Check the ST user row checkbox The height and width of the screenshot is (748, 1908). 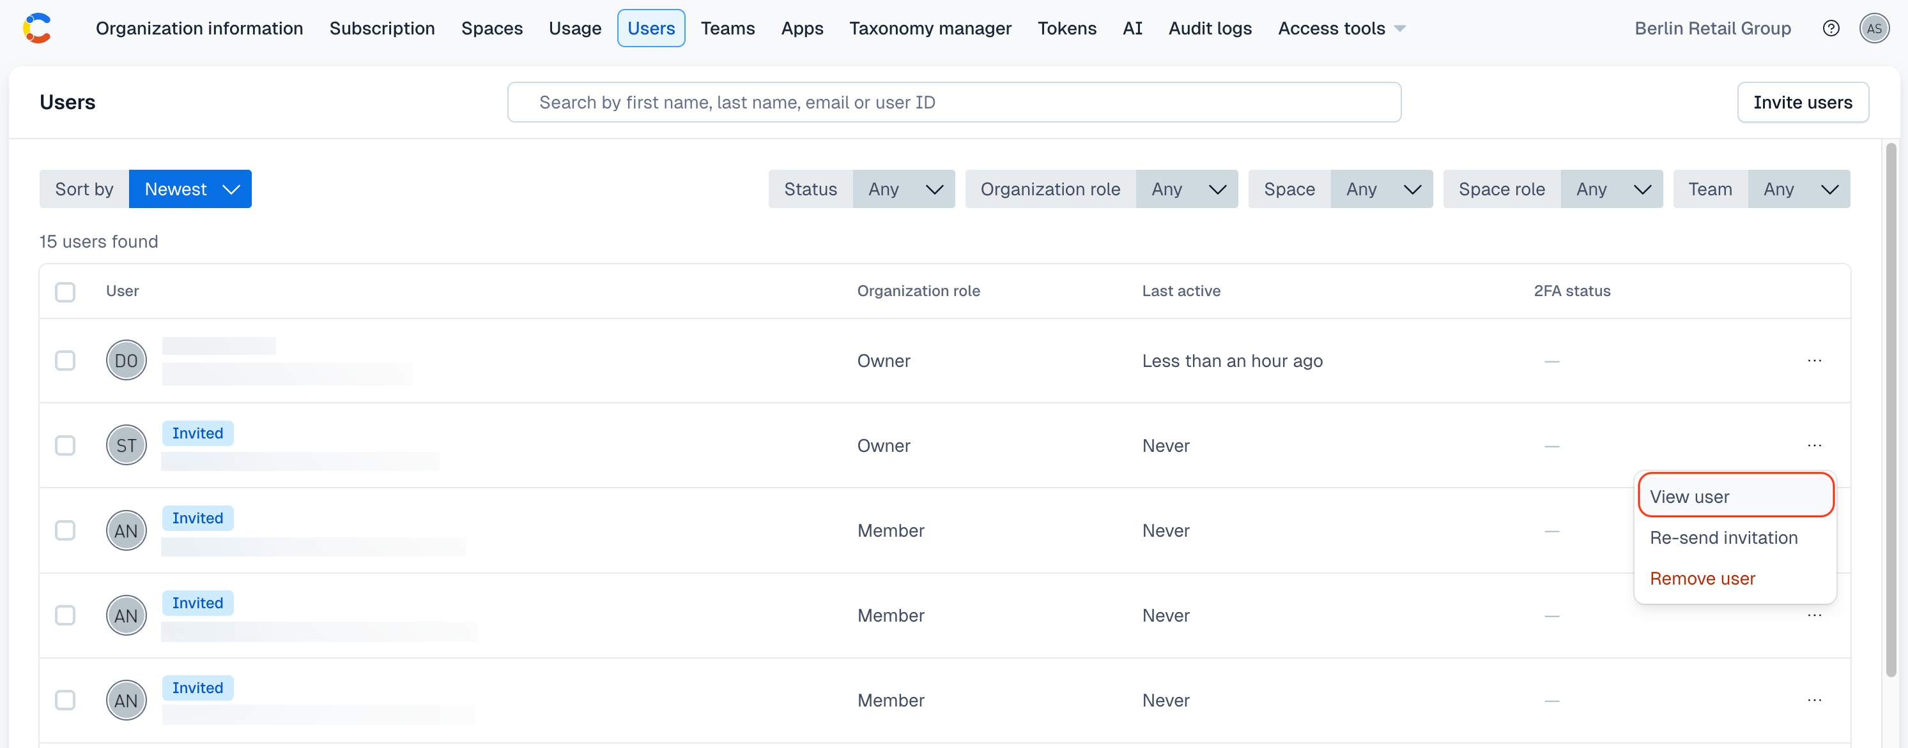tap(65, 445)
